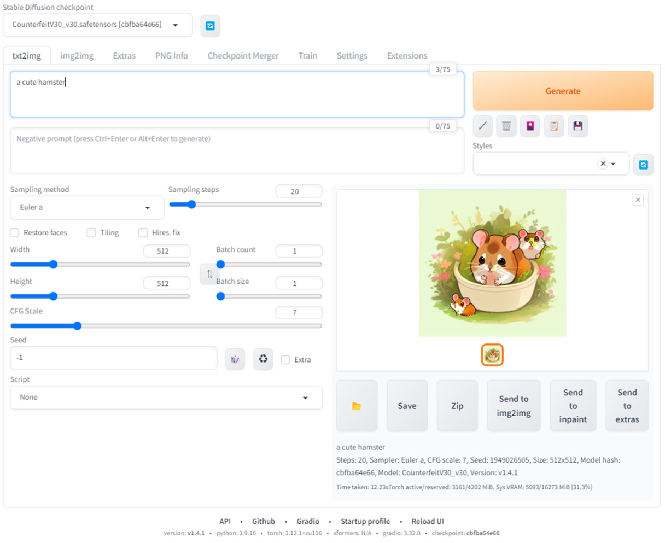Click the trash icon to clear the prompt
The image size is (665, 543).
pos(506,126)
